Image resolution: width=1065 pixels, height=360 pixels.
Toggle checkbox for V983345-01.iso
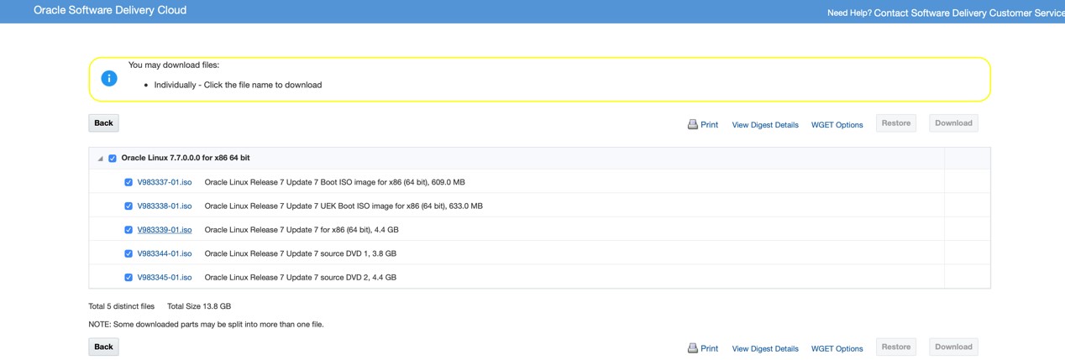pos(129,277)
